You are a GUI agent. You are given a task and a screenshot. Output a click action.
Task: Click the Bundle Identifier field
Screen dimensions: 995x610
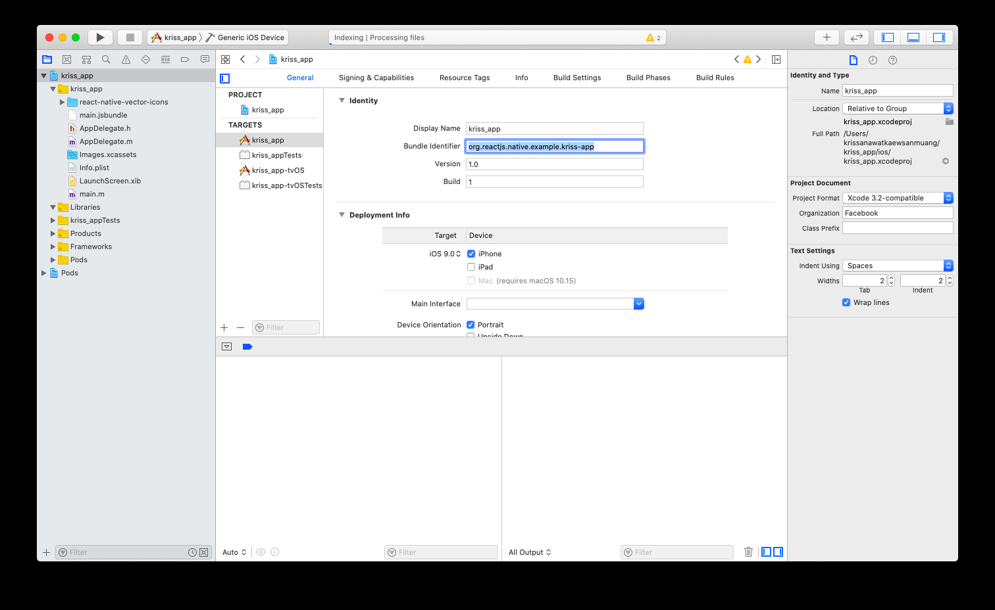555,147
